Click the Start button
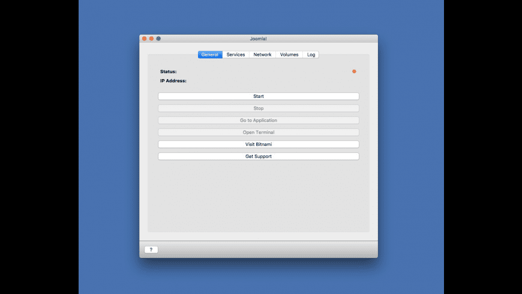 (x=259, y=96)
